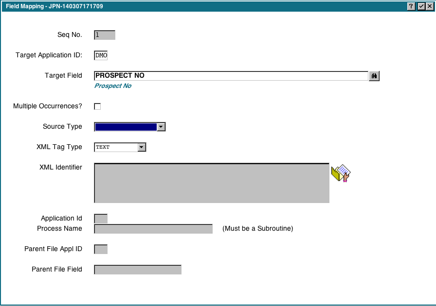Click the italic Prospect No description text

click(113, 86)
